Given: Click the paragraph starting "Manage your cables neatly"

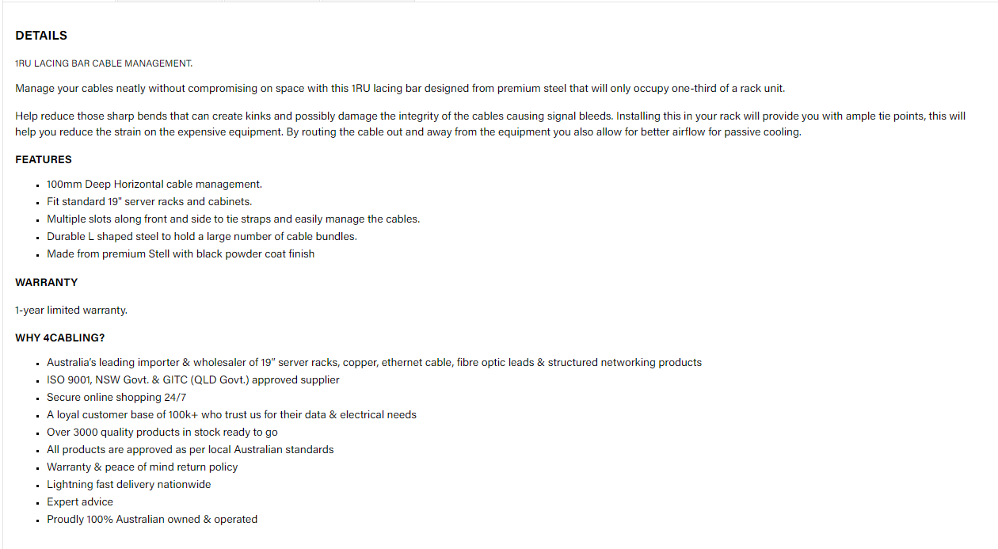Looking at the screenshot, I should tap(399, 88).
